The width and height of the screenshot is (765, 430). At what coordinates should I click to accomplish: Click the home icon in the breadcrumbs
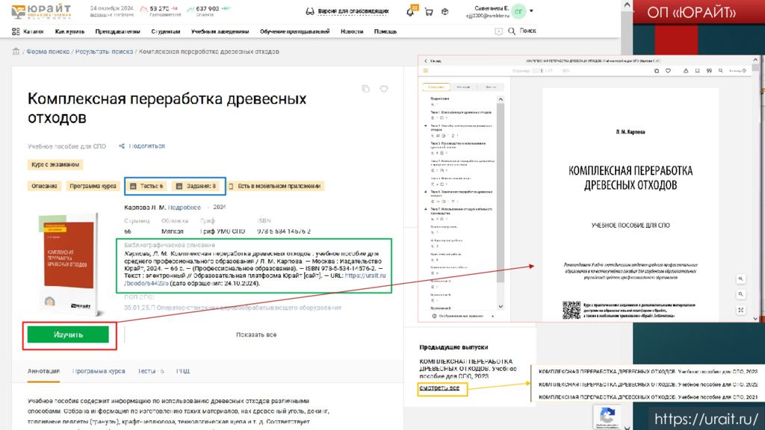[x=16, y=52]
